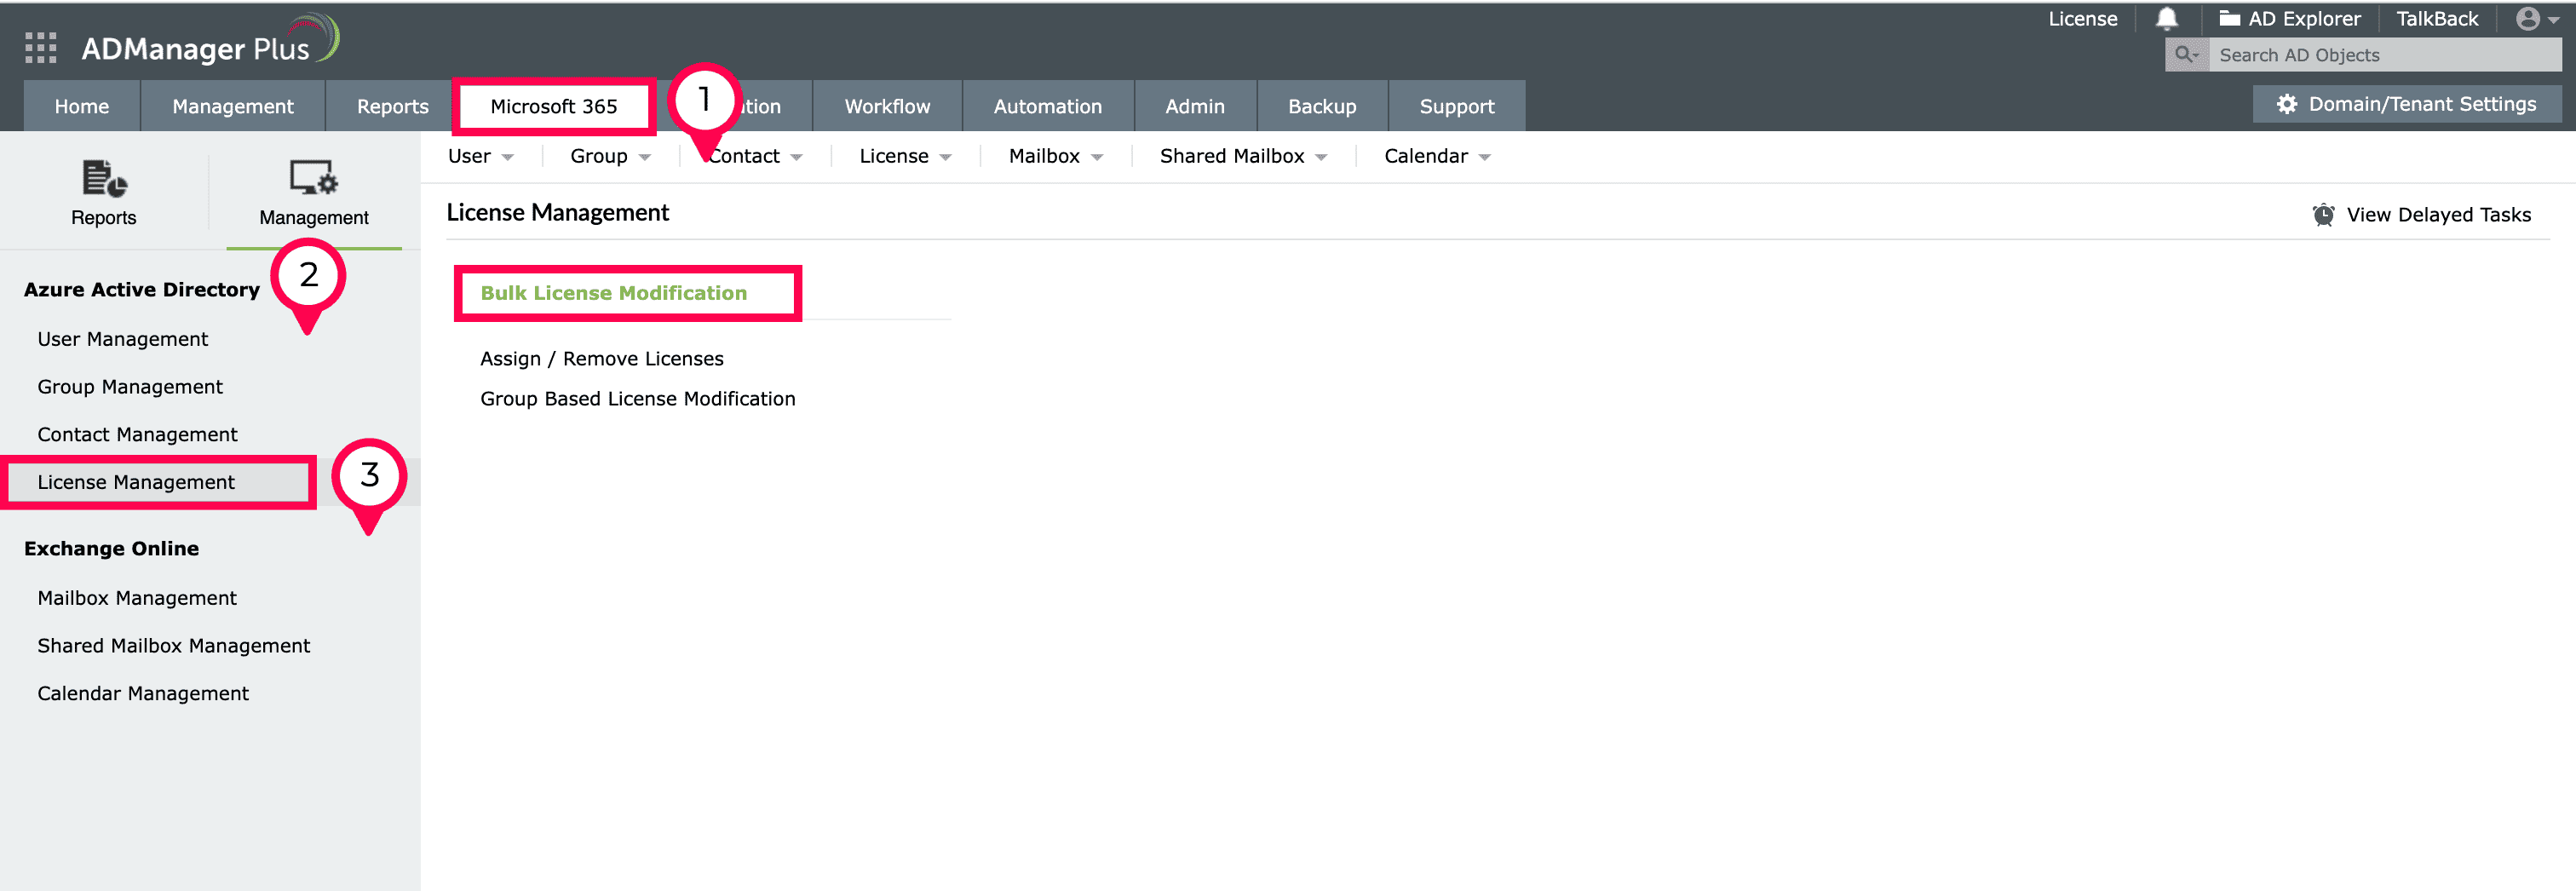This screenshot has width=2576, height=891.
Task: Open Assign / Remove Licenses
Action: pyautogui.click(x=601, y=359)
